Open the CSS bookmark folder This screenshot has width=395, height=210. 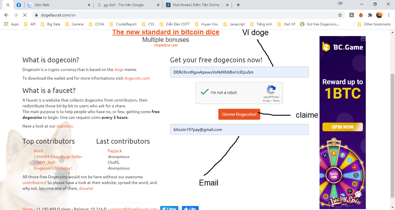coord(148,24)
